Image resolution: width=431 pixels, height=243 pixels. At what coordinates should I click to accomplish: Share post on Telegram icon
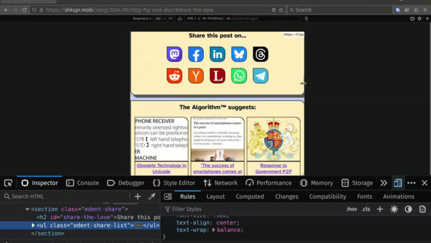(x=260, y=76)
